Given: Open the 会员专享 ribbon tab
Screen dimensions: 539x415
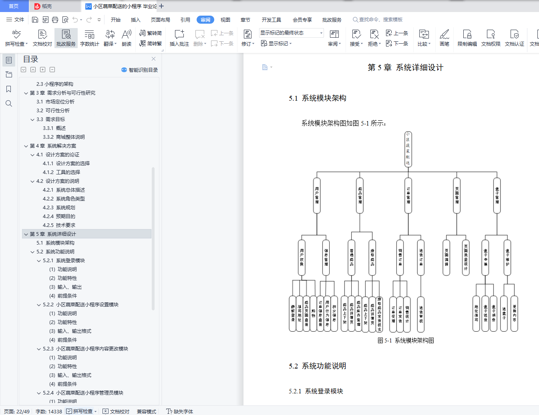Looking at the screenshot, I should pos(302,20).
